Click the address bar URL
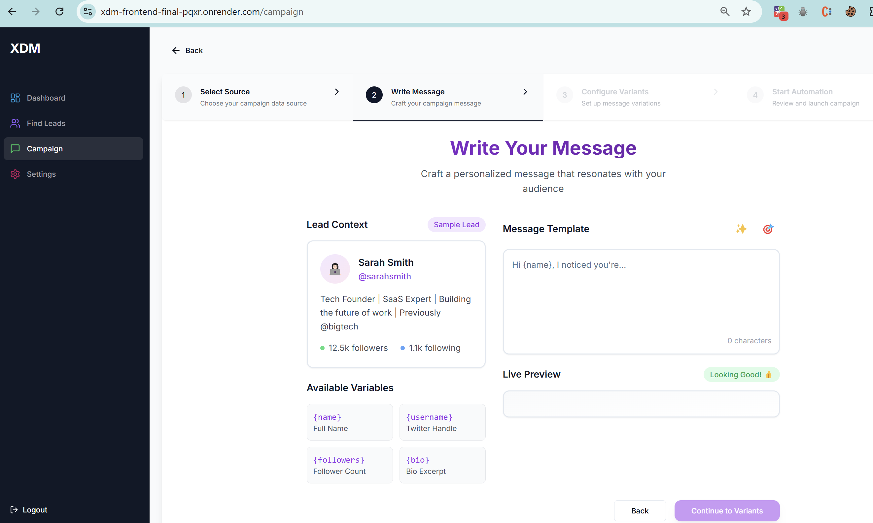 click(x=202, y=12)
